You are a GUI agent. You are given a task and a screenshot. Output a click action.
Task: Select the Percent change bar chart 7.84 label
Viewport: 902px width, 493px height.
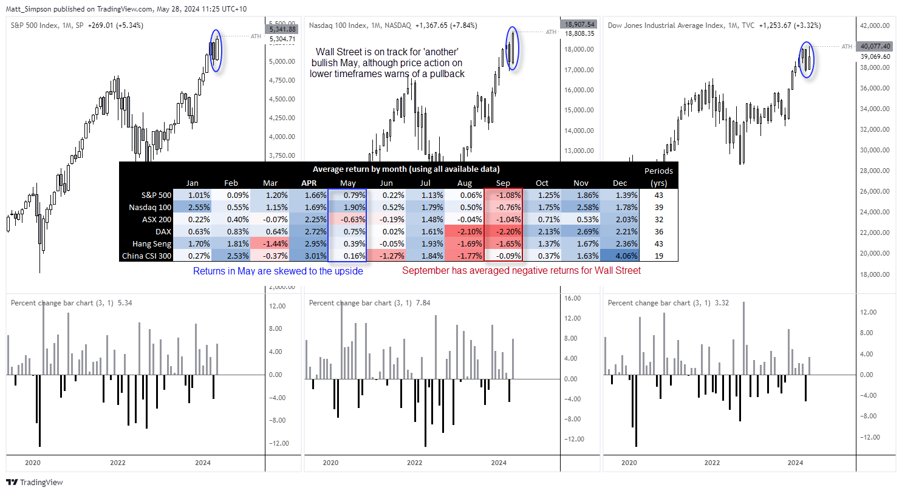371,302
